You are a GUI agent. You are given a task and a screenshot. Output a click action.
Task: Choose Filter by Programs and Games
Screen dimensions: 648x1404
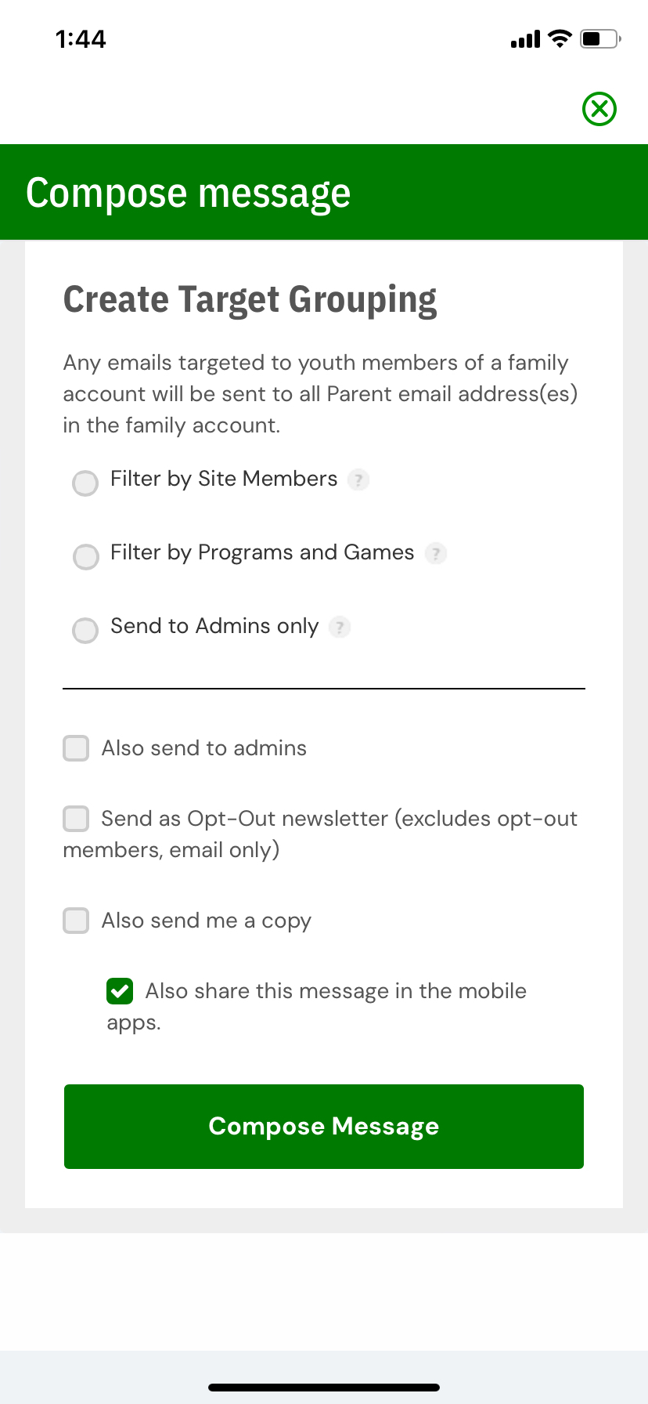click(85, 557)
